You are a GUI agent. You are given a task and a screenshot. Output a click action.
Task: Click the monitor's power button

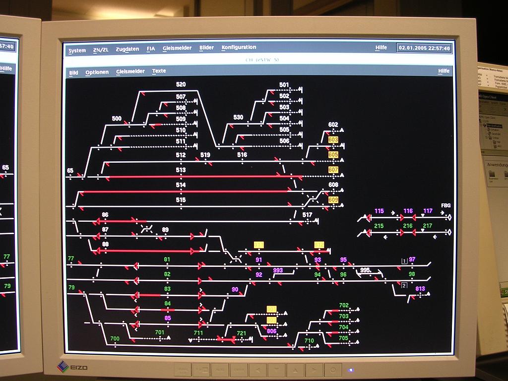(x=333, y=370)
